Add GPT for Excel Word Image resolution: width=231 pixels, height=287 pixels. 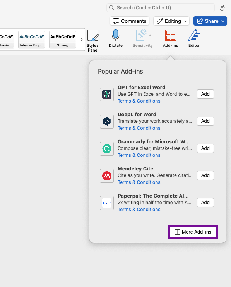[205, 94]
